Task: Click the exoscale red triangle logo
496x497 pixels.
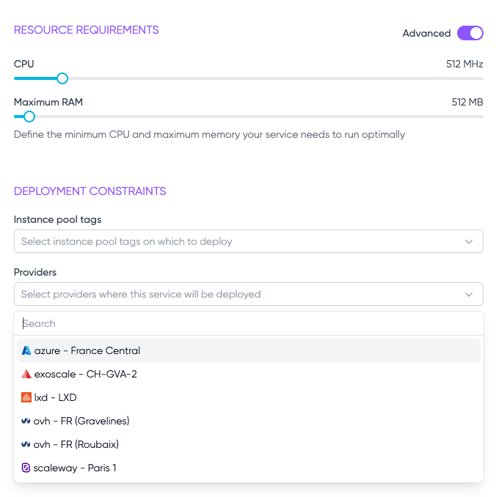Action: click(26, 374)
